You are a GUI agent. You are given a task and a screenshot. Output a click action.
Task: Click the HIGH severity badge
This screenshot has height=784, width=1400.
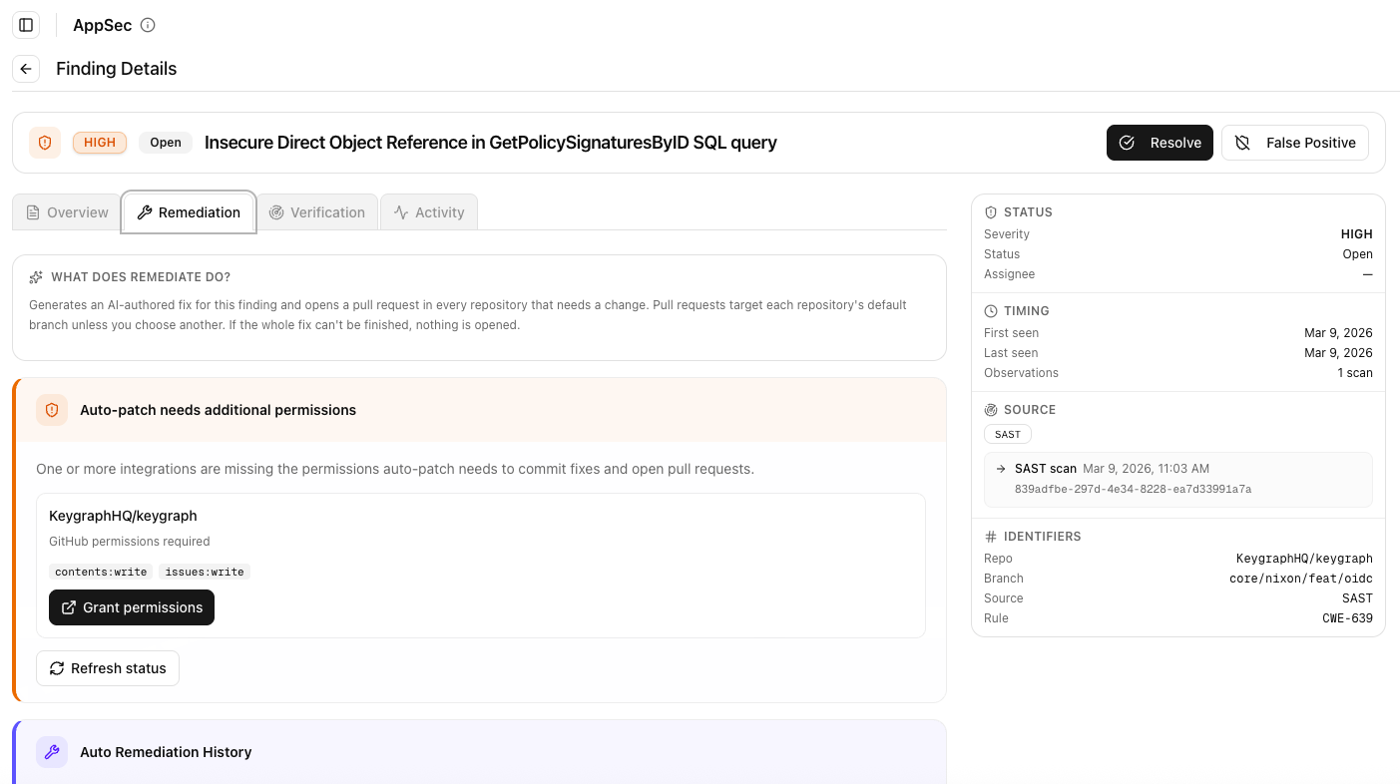pyautogui.click(x=100, y=143)
